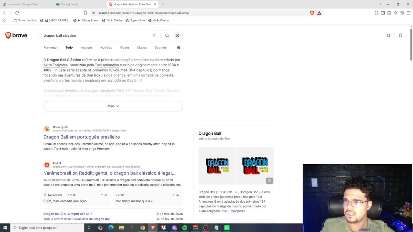Click the Windows taskbar search box
This screenshot has width=413, height=232.
(47, 228)
